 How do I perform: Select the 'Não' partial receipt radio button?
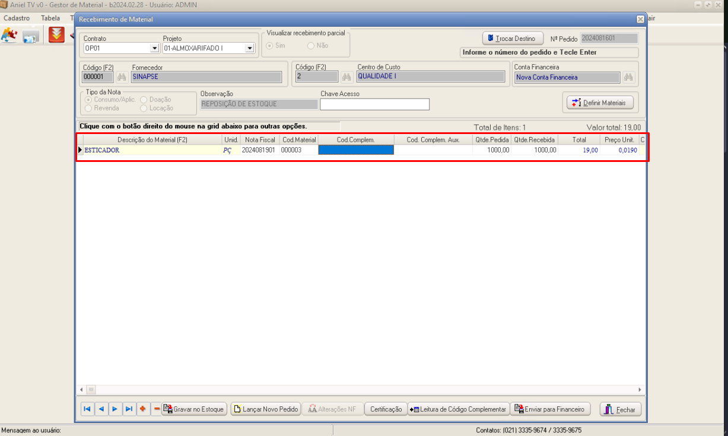point(311,46)
